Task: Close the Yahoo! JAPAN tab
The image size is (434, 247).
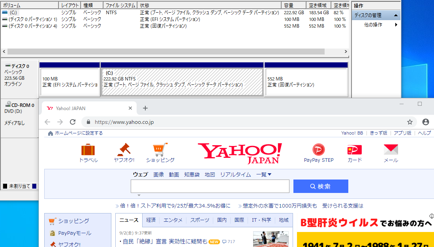Action: click(130, 108)
